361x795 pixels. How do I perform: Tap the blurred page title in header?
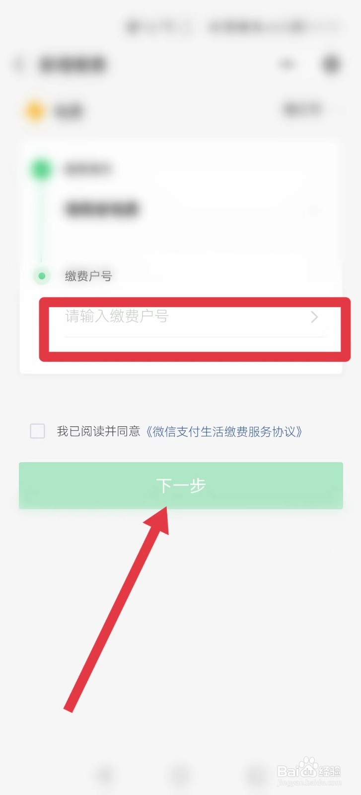point(72,65)
